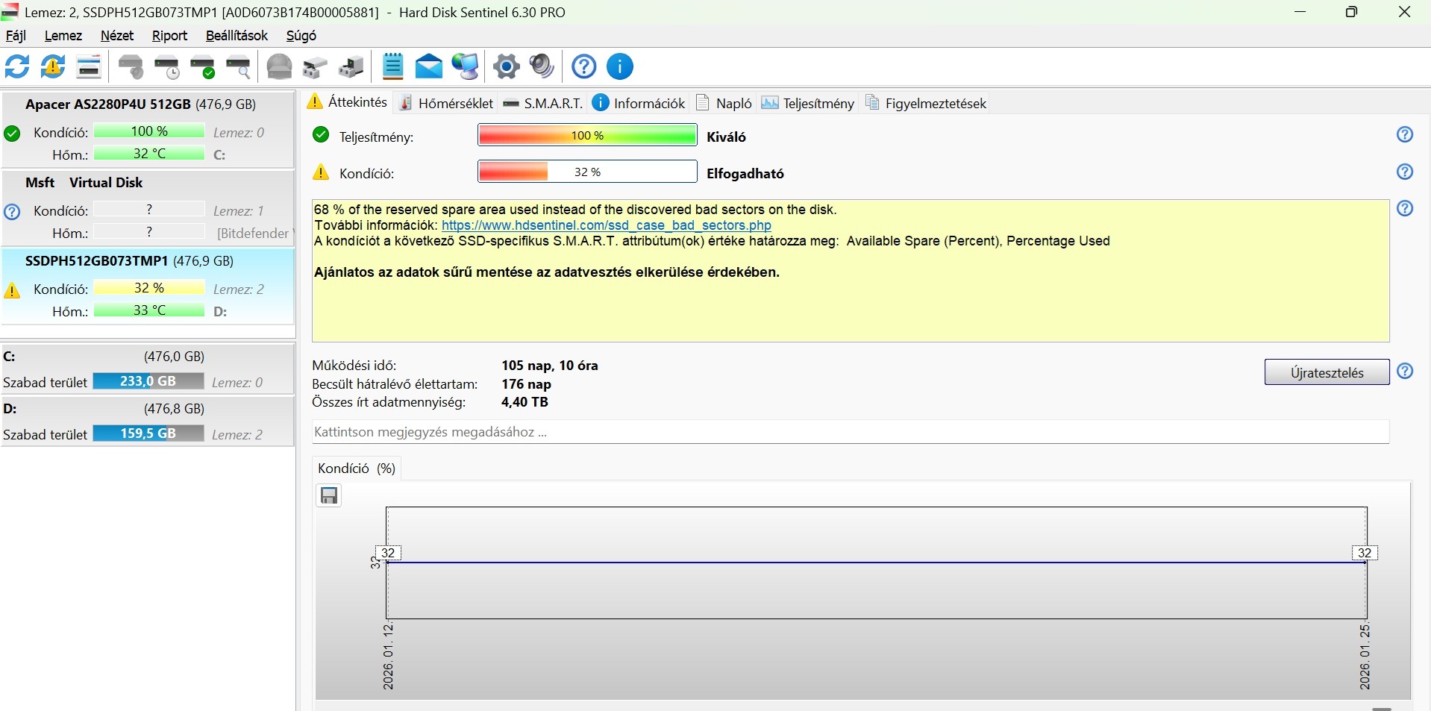The width and height of the screenshot is (1431, 711).
Task: Click the D: free space 159,5 GB bar
Action: 148,433
